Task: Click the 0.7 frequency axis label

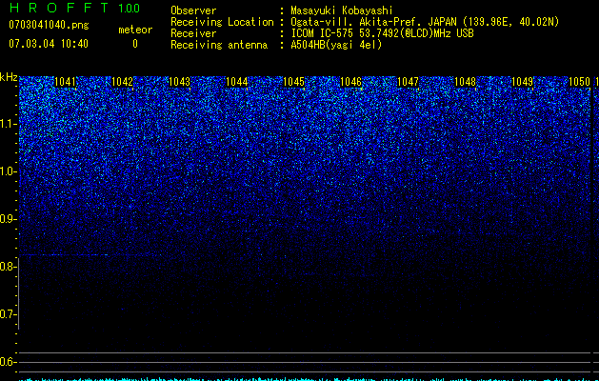Action: (7, 314)
